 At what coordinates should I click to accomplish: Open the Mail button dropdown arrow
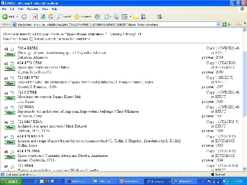[110, 16]
